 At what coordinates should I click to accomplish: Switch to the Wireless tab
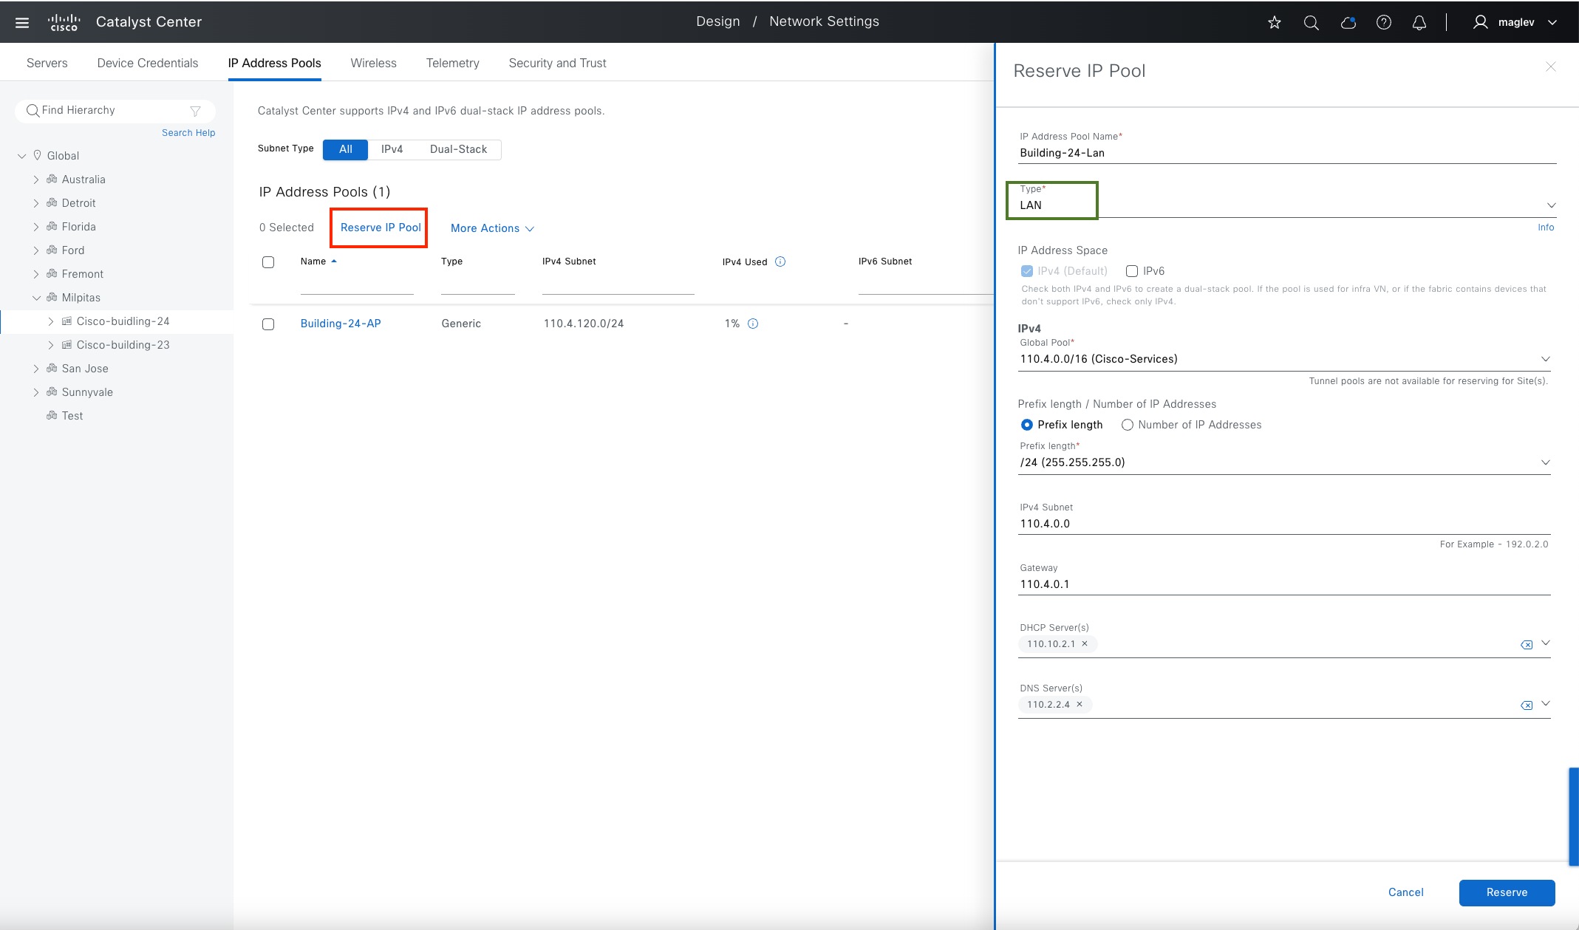(x=373, y=63)
